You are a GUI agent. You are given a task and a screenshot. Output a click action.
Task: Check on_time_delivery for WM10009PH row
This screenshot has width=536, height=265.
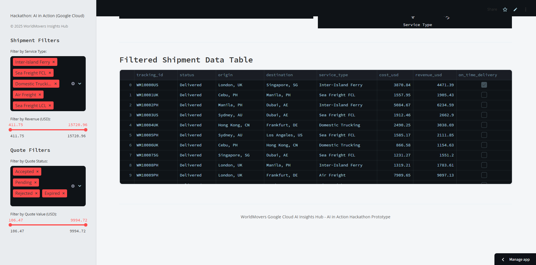[x=484, y=175]
